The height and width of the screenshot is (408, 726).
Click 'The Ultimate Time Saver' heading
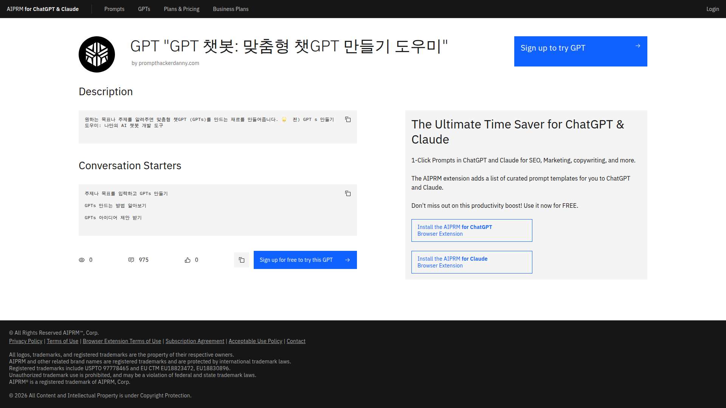coord(518,132)
